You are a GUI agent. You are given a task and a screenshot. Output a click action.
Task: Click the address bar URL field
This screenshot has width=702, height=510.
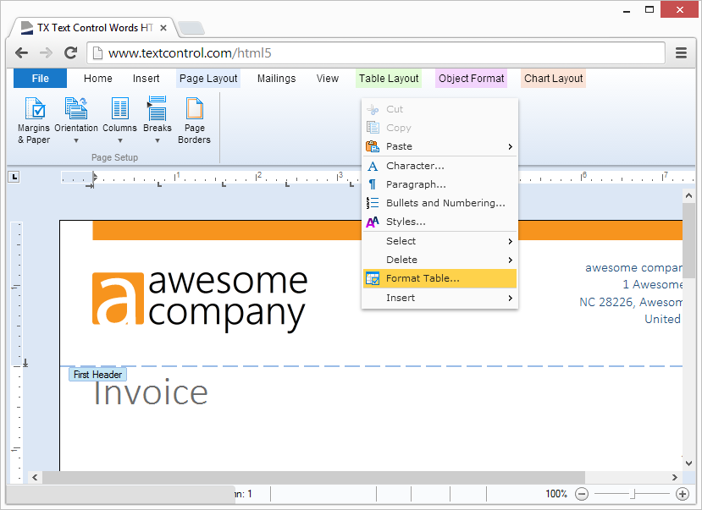tap(376, 53)
